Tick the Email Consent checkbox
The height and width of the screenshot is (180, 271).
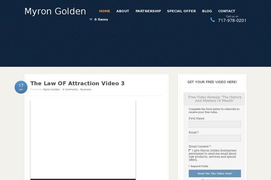[190, 151]
